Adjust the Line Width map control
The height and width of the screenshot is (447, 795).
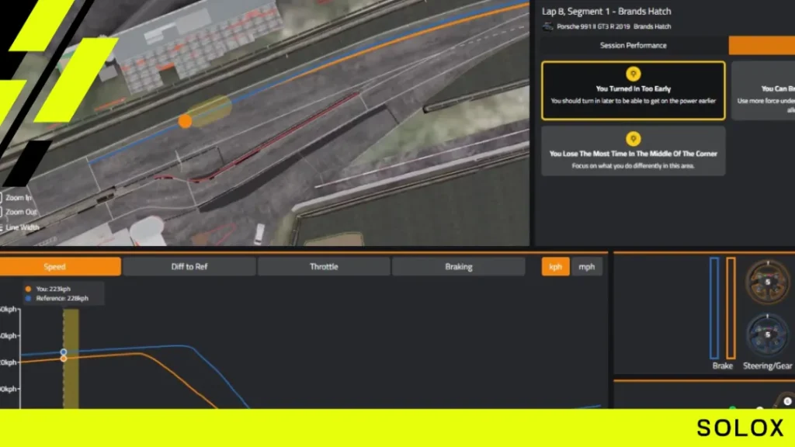coord(19,227)
